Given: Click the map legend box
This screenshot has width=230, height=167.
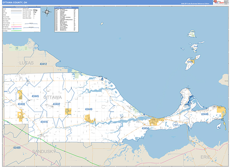Looking at the screenshot, I should click(22, 19).
